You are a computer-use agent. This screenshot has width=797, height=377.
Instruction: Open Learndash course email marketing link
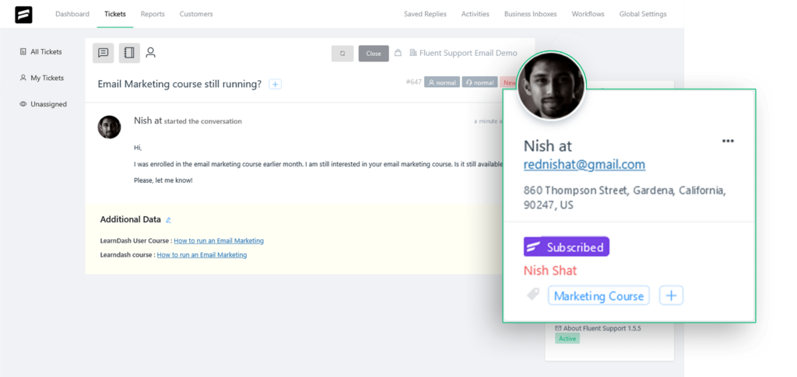[202, 255]
